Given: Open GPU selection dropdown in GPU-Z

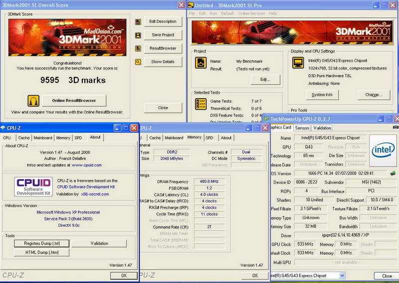Looking at the screenshot, I should pos(342,276).
